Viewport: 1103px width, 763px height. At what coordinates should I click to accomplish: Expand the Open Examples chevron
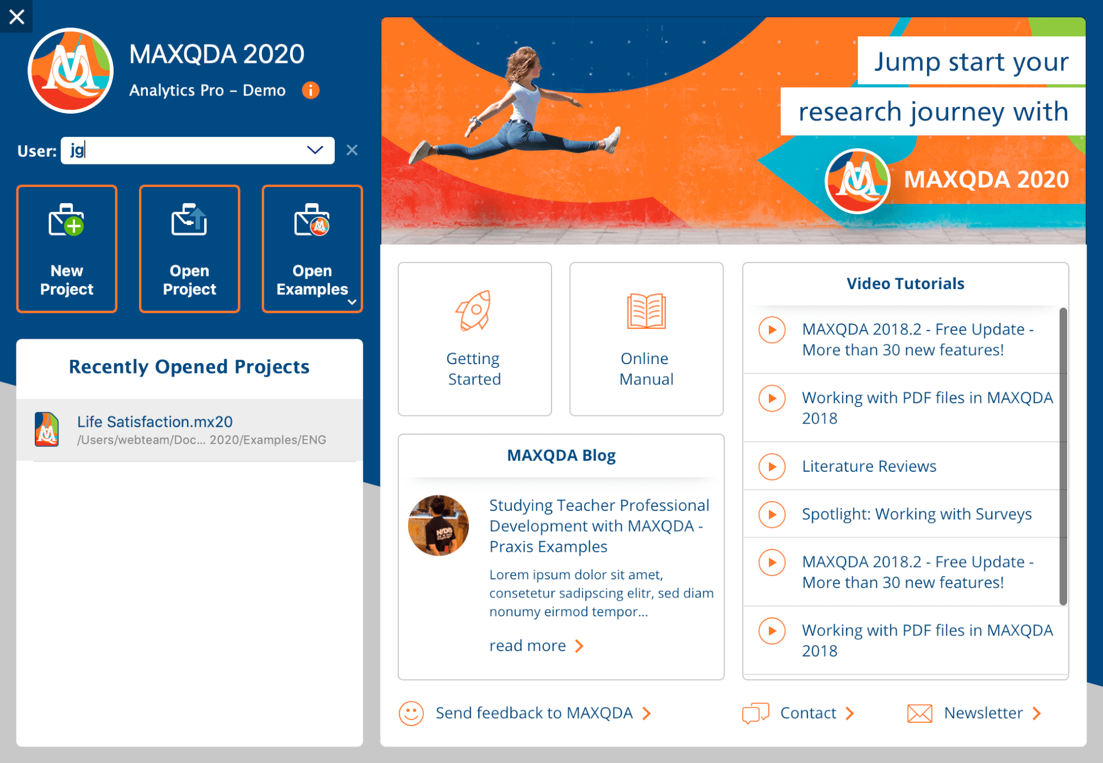tap(352, 302)
